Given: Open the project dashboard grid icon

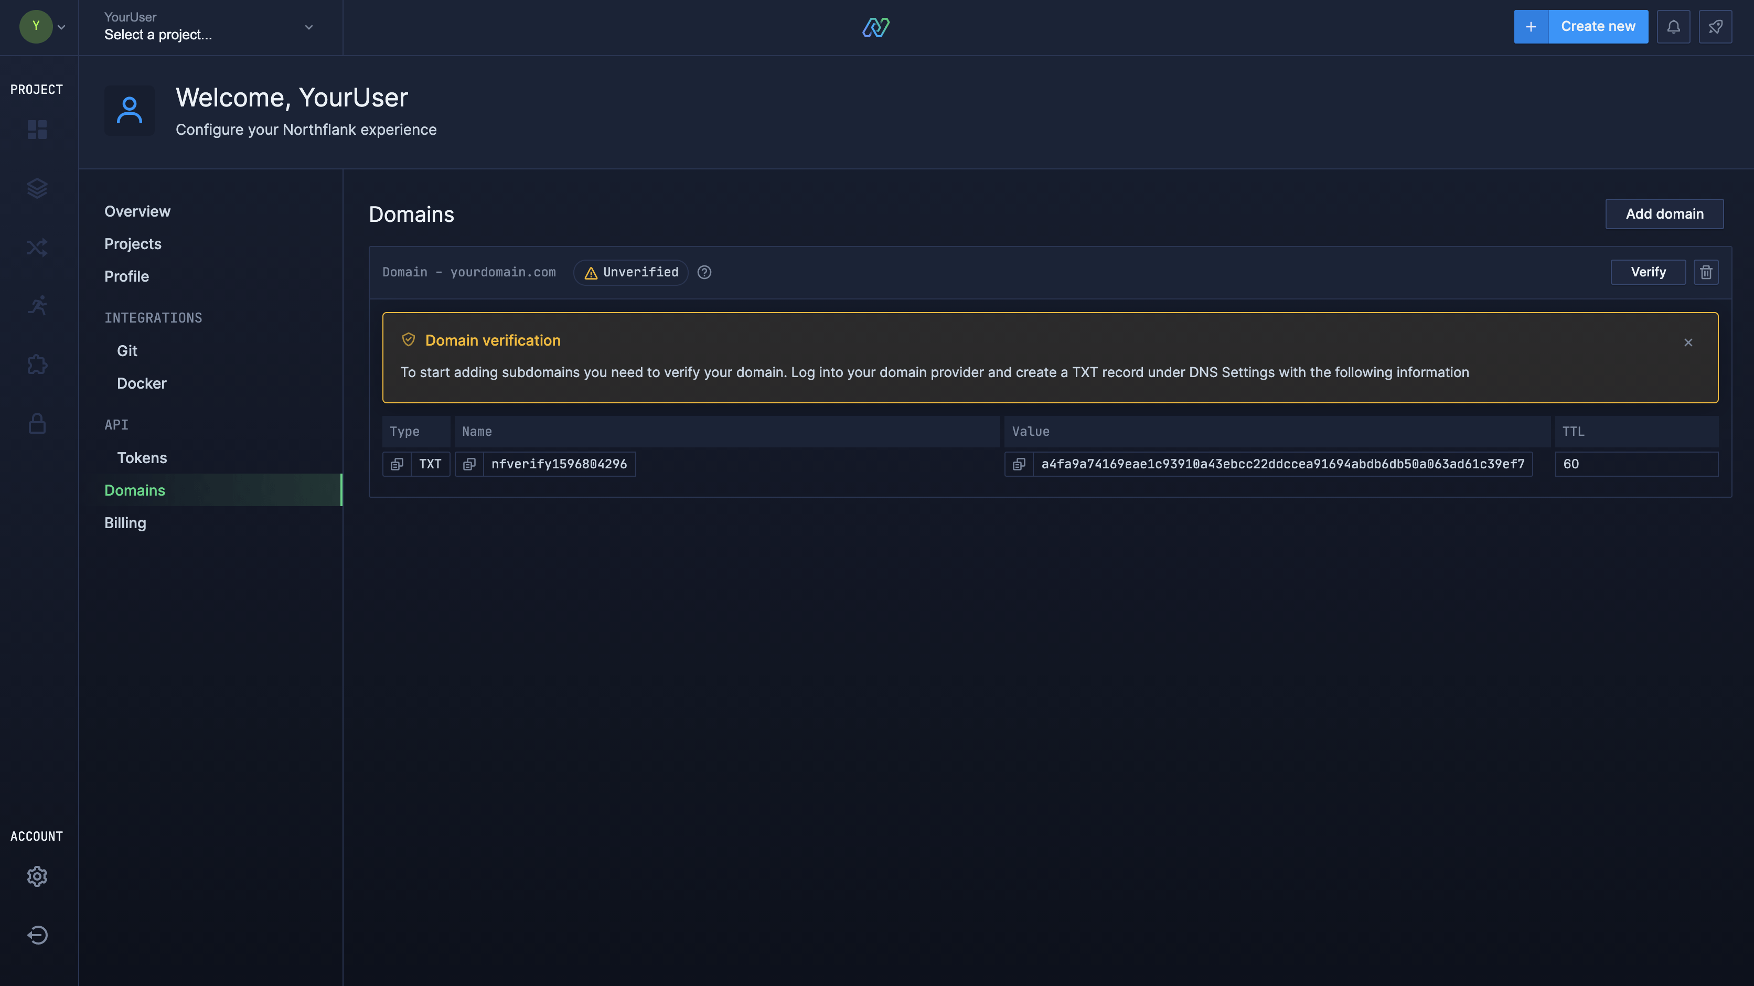Looking at the screenshot, I should click(x=37, y=130).
